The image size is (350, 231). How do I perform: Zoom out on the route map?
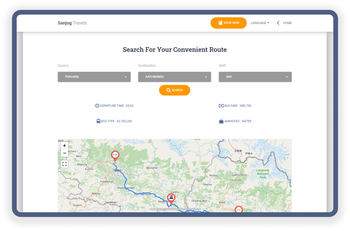(64, 153)
